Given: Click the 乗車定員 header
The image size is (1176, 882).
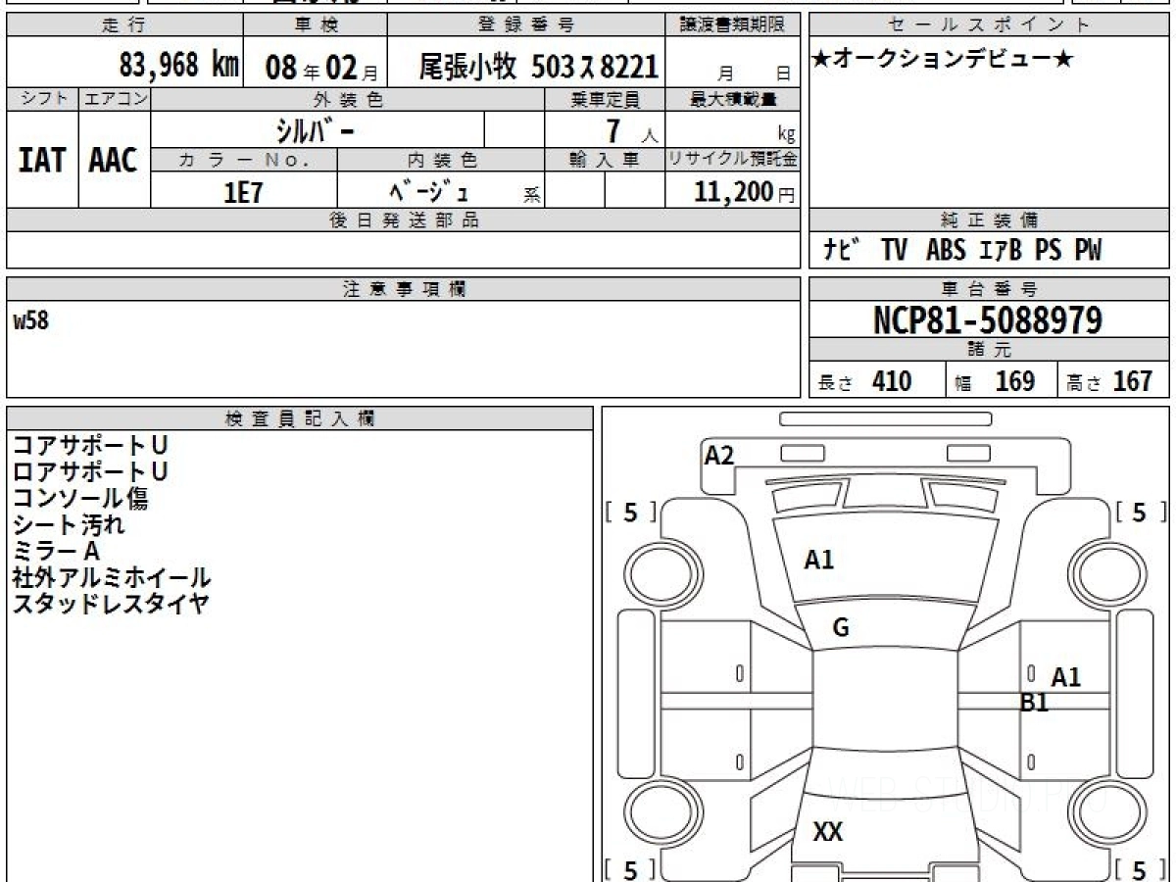Looking at the screenshot, I should pyautogui.click(x=605, y=99).
